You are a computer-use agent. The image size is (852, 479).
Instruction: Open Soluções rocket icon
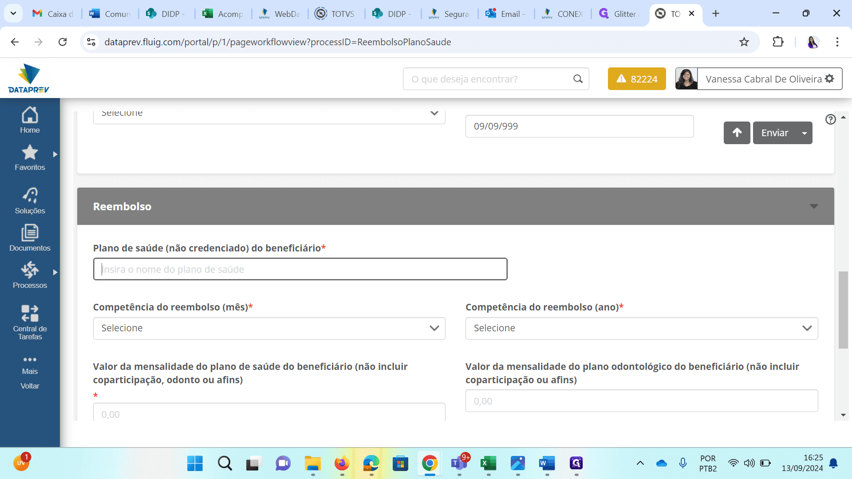30,195
